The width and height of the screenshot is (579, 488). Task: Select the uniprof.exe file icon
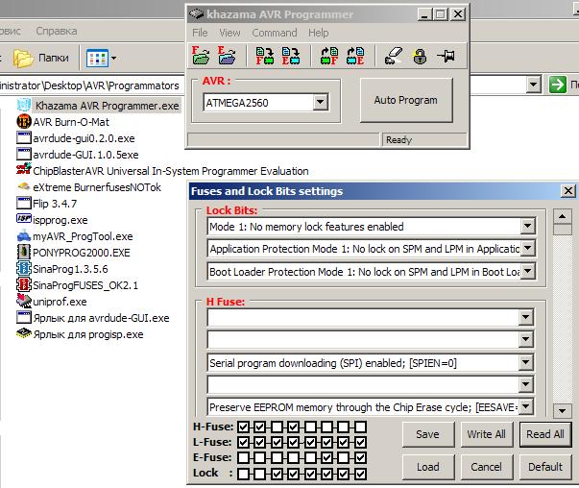point(24,301)
